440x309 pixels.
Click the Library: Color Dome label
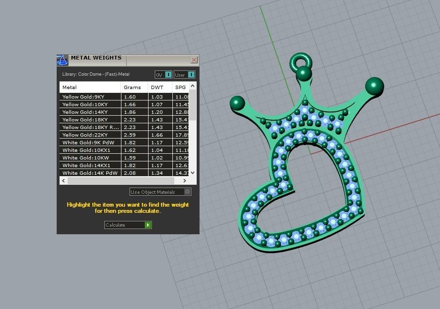(96, 74)
